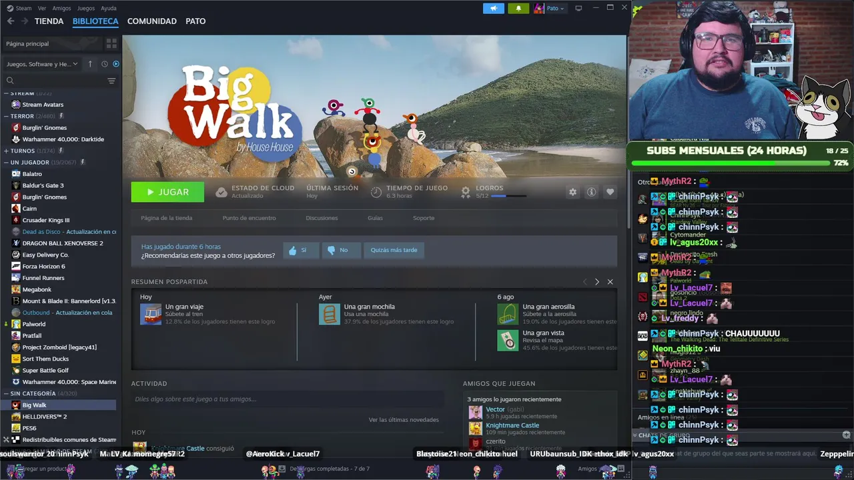The image size is (854, 480).
Task: Collapse the UN JUGADOR category
Action: click(7, 162)
